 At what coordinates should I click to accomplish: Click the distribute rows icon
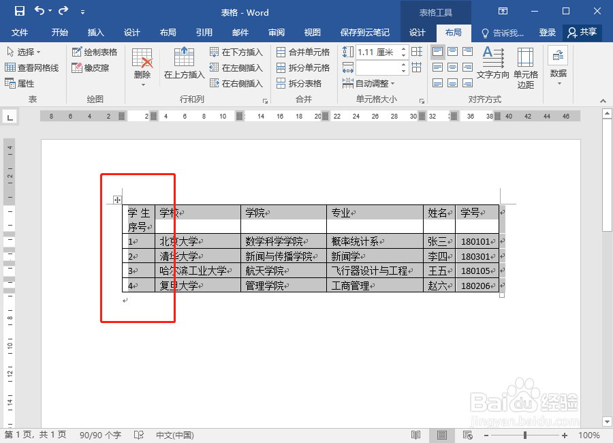tap(417, 52)
